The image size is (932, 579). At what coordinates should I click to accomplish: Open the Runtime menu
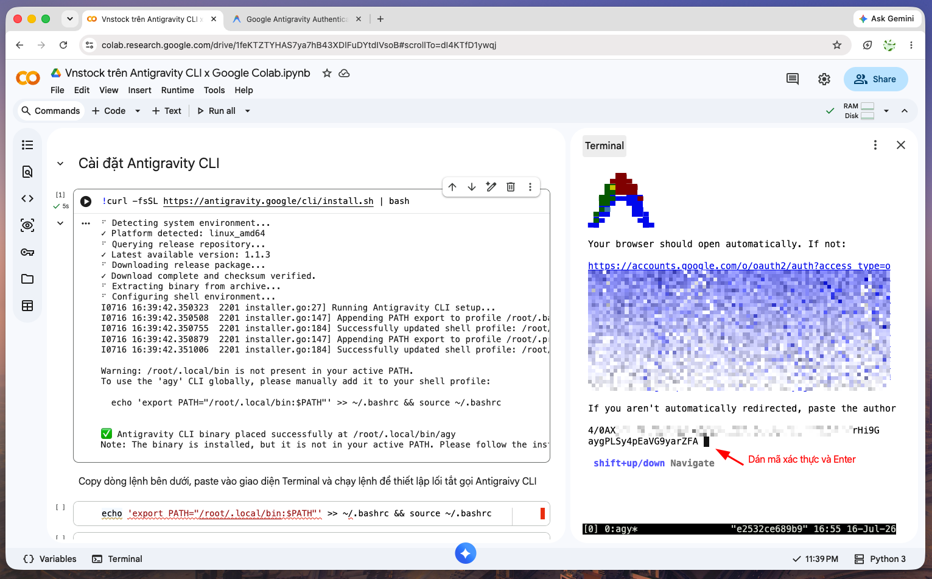pyautogui.click(x=178, y=90)
